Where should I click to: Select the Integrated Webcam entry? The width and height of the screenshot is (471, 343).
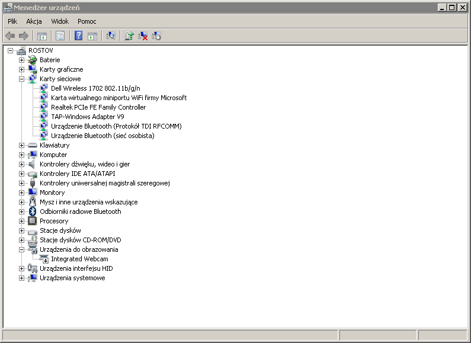79,259
